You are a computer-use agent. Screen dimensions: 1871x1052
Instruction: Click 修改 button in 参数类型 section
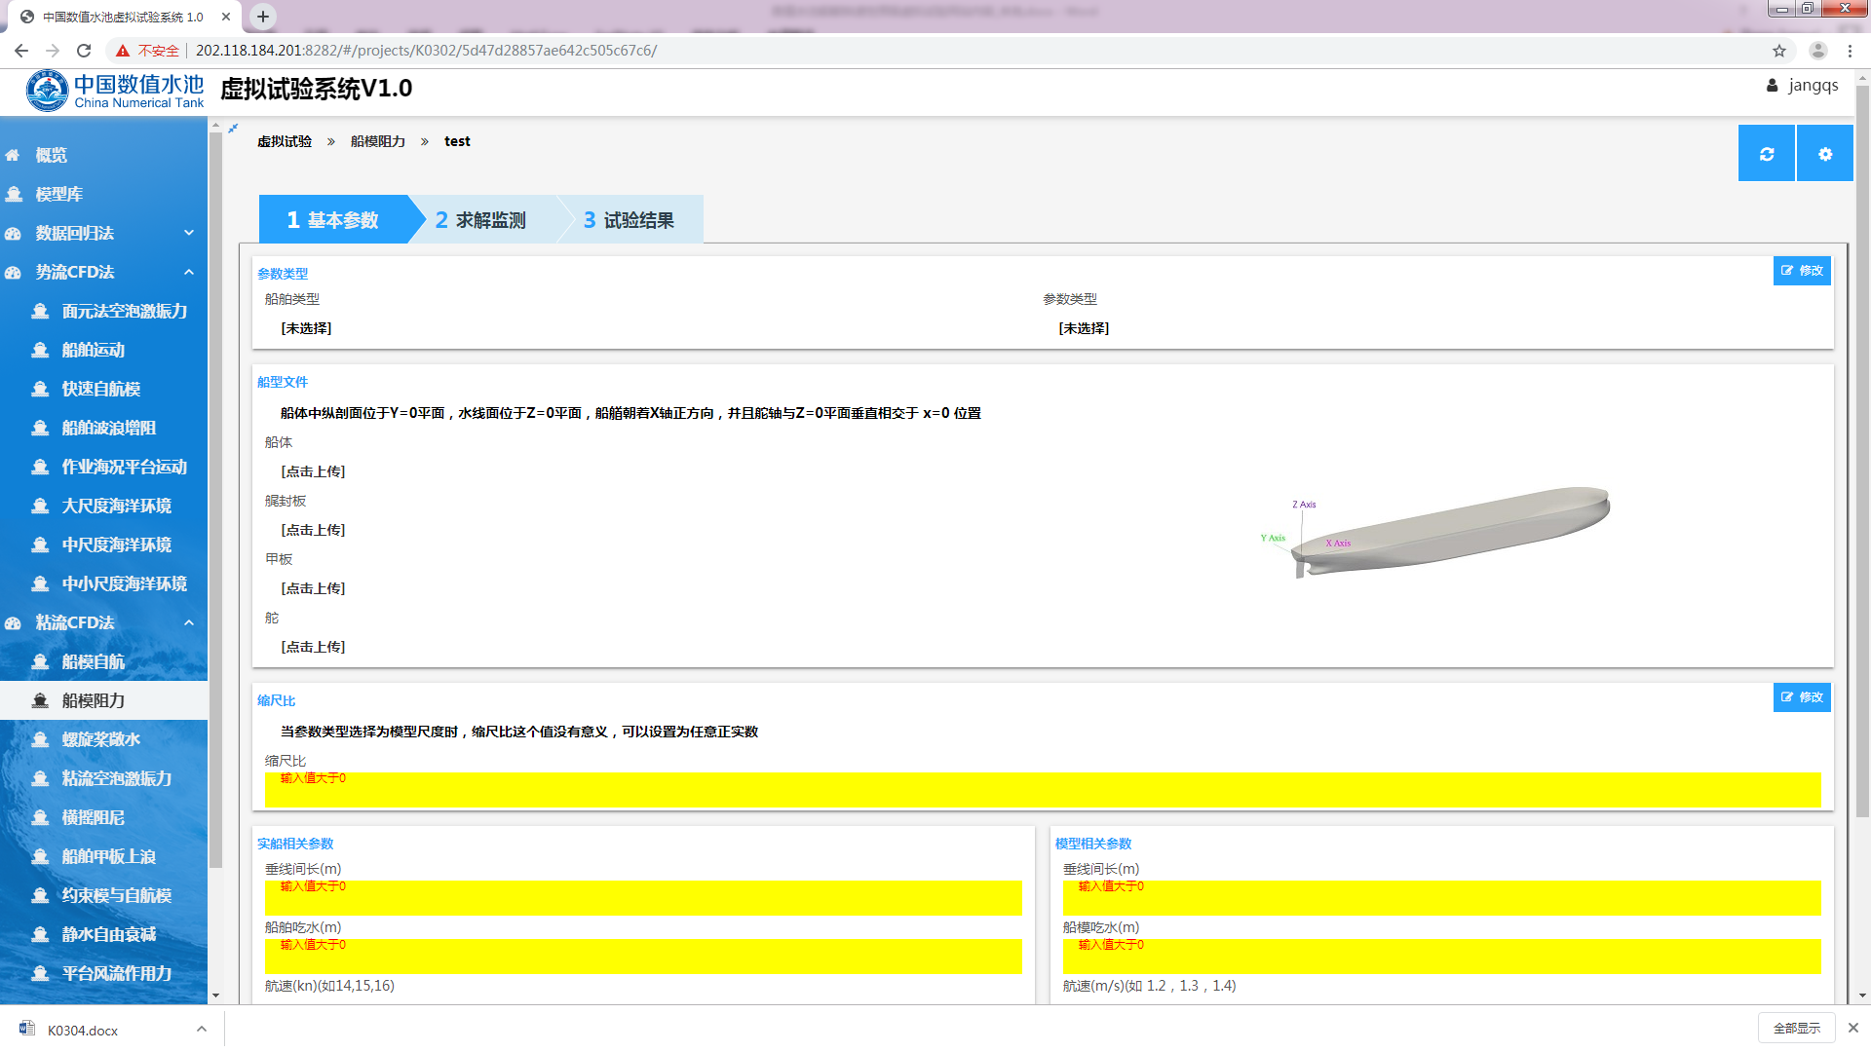1801,271
